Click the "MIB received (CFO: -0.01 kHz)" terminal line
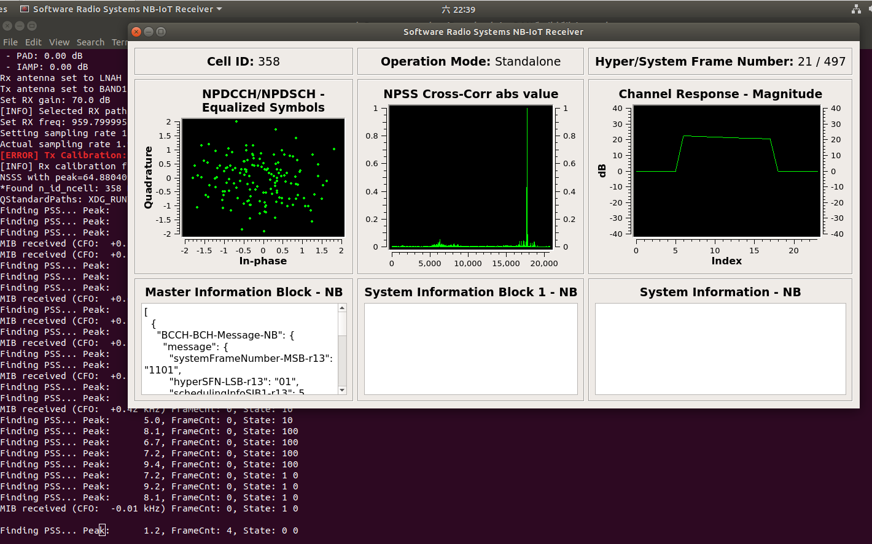The image size is (872, 544). pos(149,508)
